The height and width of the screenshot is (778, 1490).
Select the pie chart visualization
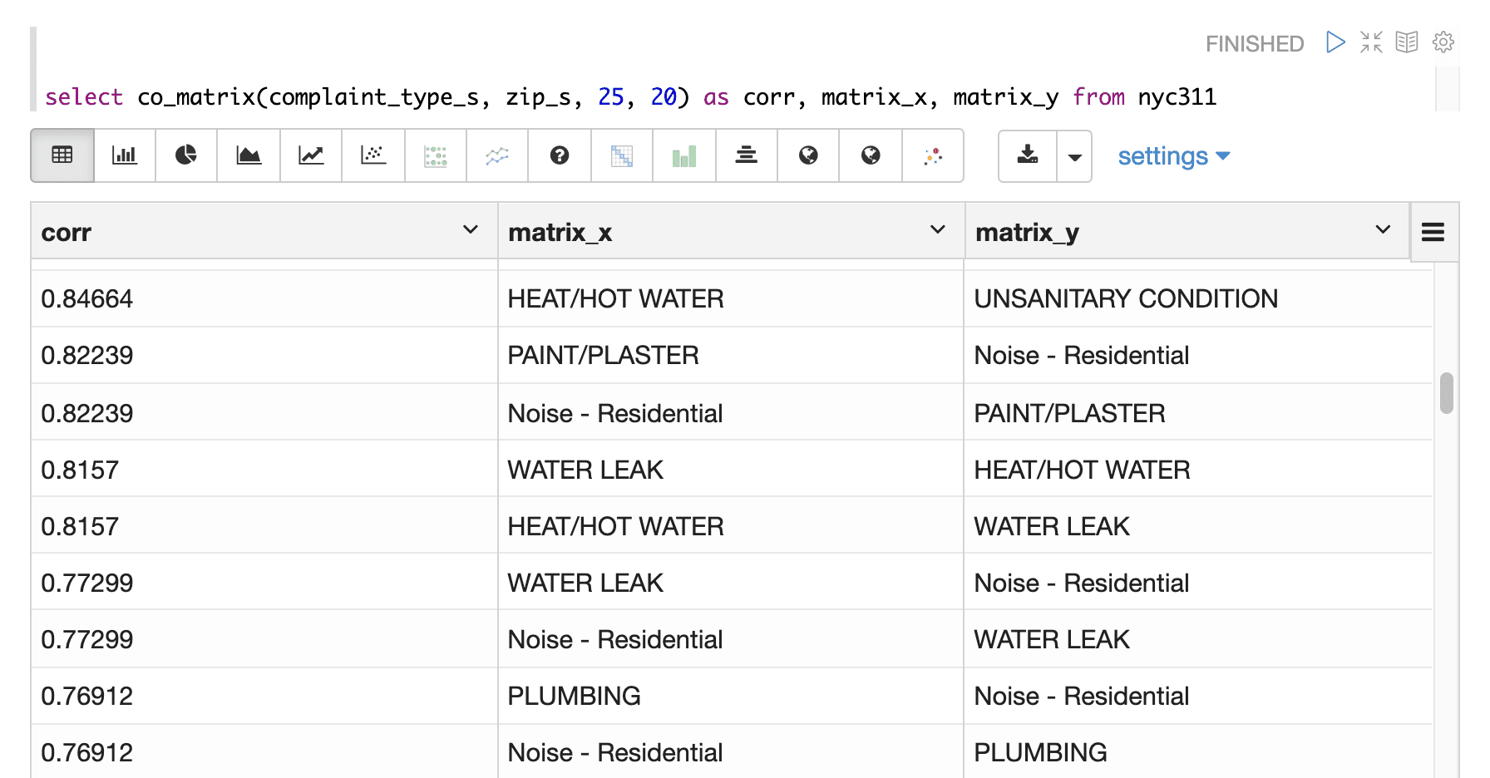186,155
